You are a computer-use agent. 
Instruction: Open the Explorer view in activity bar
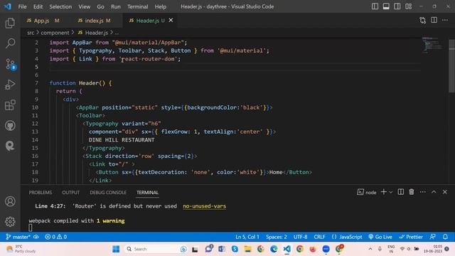[10, 23]
